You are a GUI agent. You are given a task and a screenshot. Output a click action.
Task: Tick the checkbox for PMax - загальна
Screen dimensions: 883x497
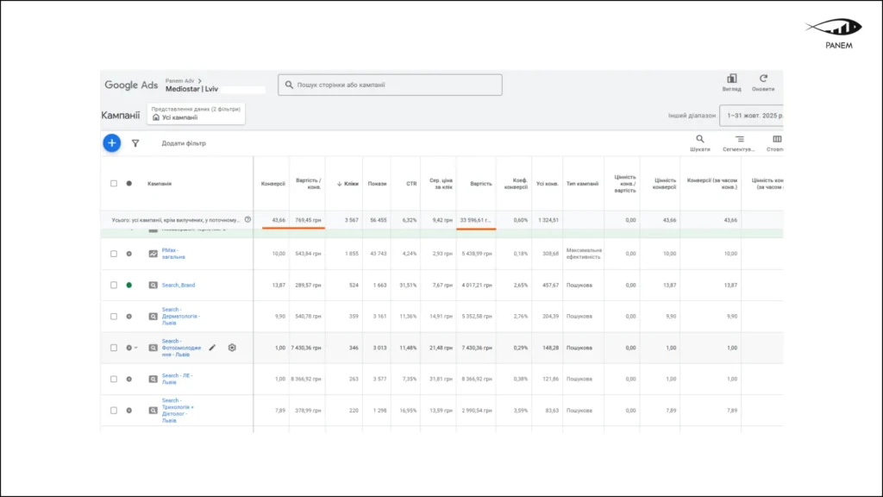(114, 254)
